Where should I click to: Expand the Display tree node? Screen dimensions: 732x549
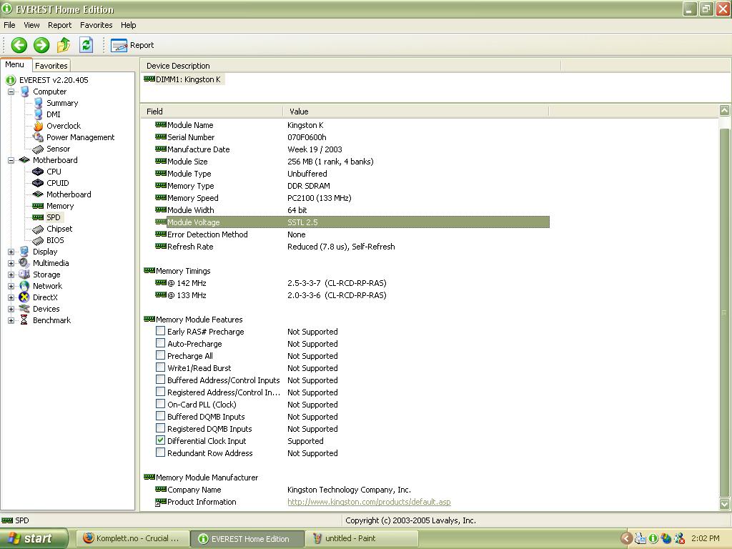11,252
